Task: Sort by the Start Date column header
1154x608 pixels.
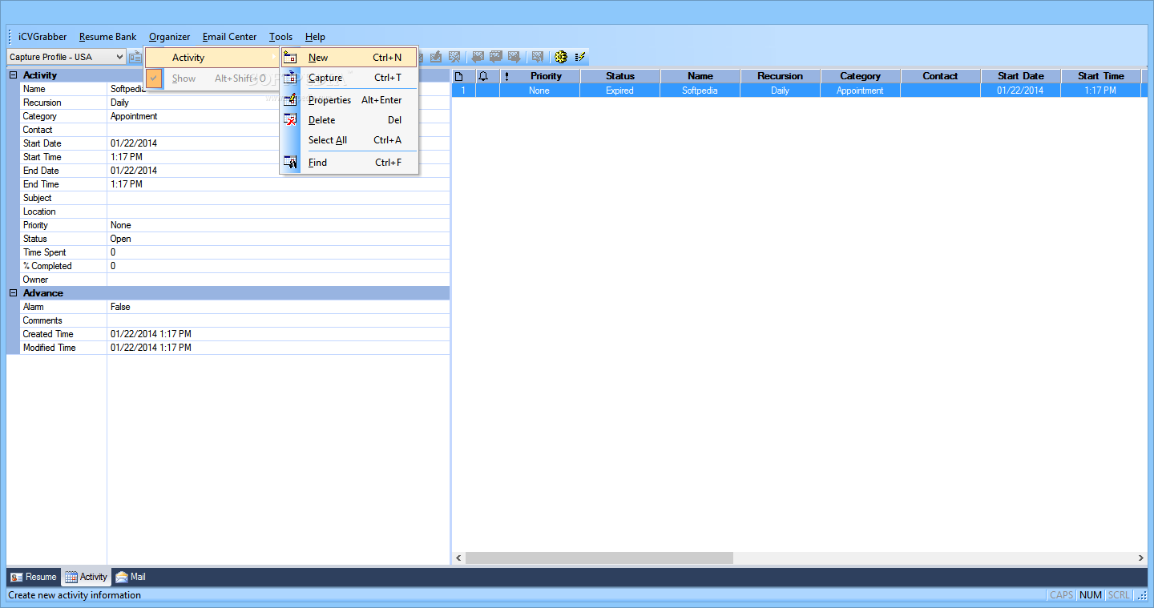Action: coord(1021,76)
